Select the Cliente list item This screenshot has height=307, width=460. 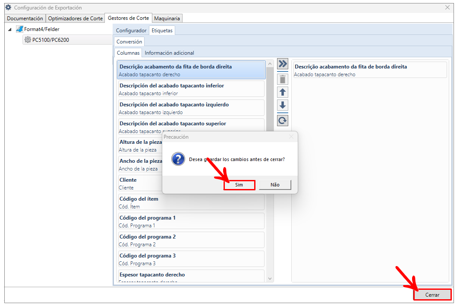pos(140,183)
